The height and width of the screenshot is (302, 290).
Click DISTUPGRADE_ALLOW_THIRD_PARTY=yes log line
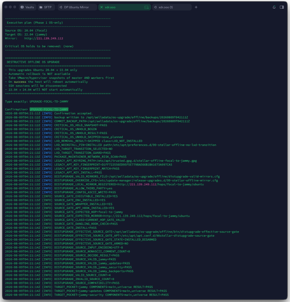point(59,188)
